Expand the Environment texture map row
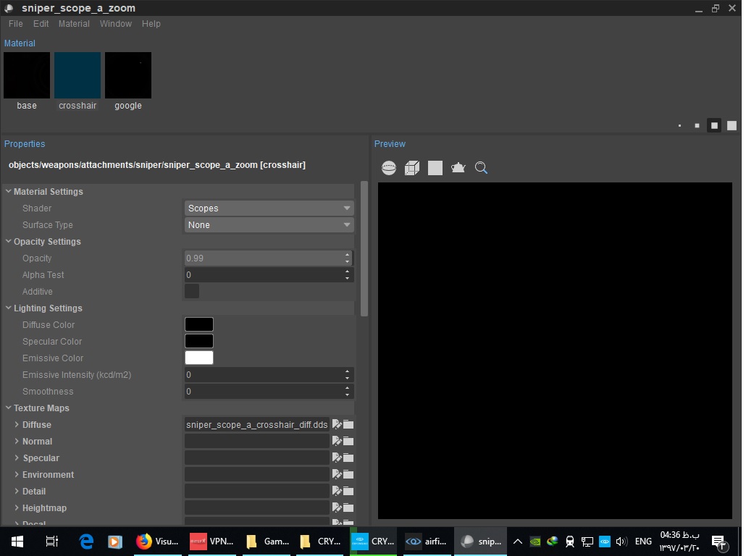Viewport: 746px width, 556px height. pos(17,474)
